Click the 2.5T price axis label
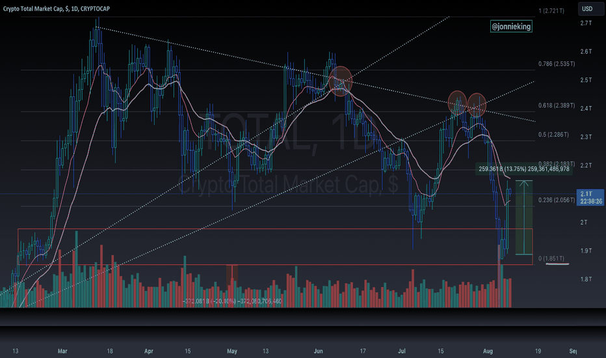This screenshot has width=606, height=358. (586, 80)
